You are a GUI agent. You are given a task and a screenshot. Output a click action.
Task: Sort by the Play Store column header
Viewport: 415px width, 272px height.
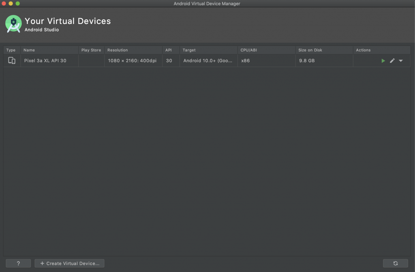[x=91, y=50]
